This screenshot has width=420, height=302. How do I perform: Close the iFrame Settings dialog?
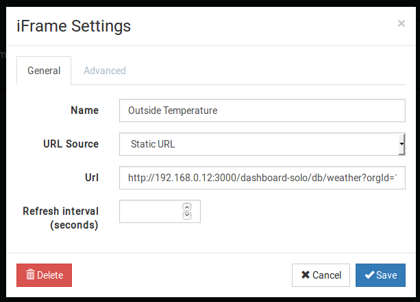401,23
